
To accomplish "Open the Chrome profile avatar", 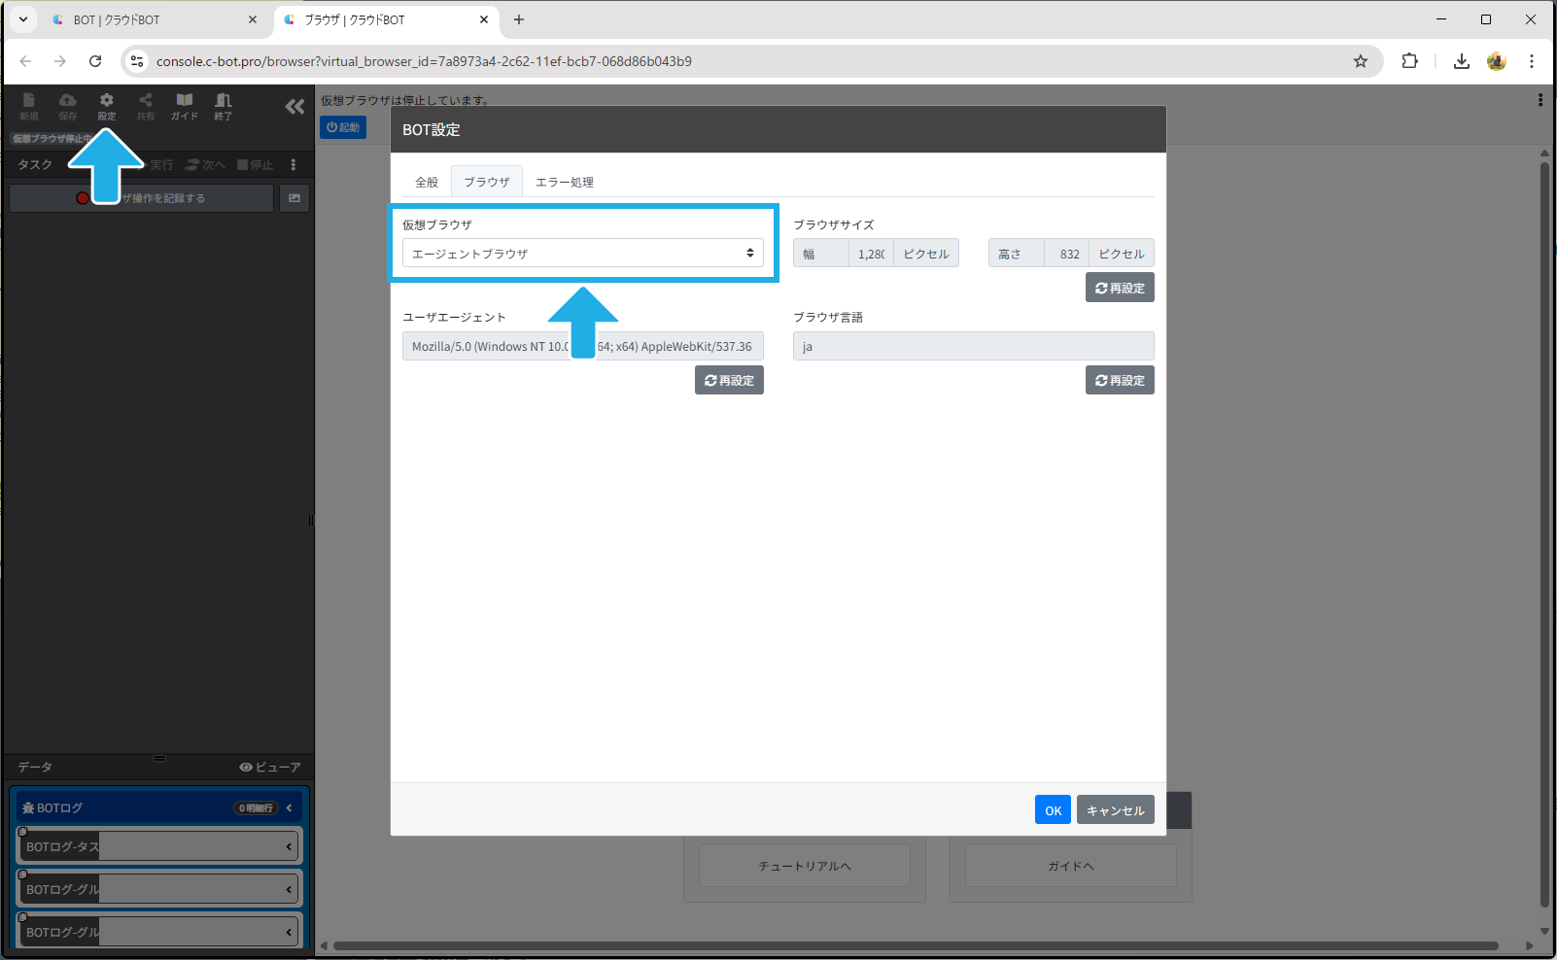I will (1497, 61).
